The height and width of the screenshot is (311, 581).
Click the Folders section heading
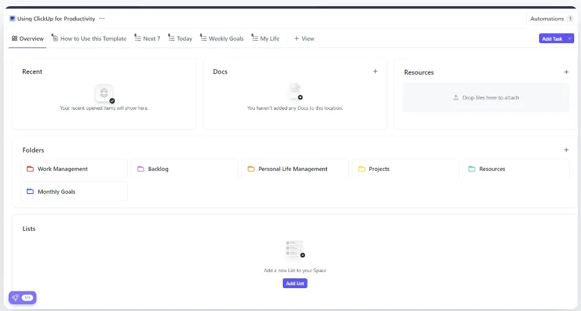pyautogui.click(x=33, y=150)
